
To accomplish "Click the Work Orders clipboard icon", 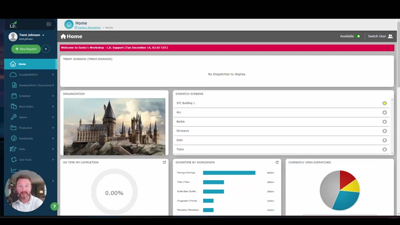I will pyautogui.click(x=14, y=107).
